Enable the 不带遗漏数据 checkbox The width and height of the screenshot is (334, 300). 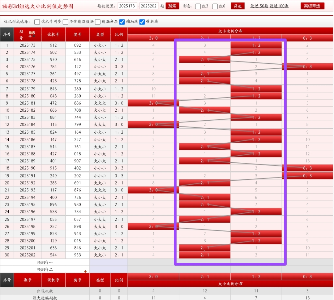pyautogui.click(x=66, y=22)
